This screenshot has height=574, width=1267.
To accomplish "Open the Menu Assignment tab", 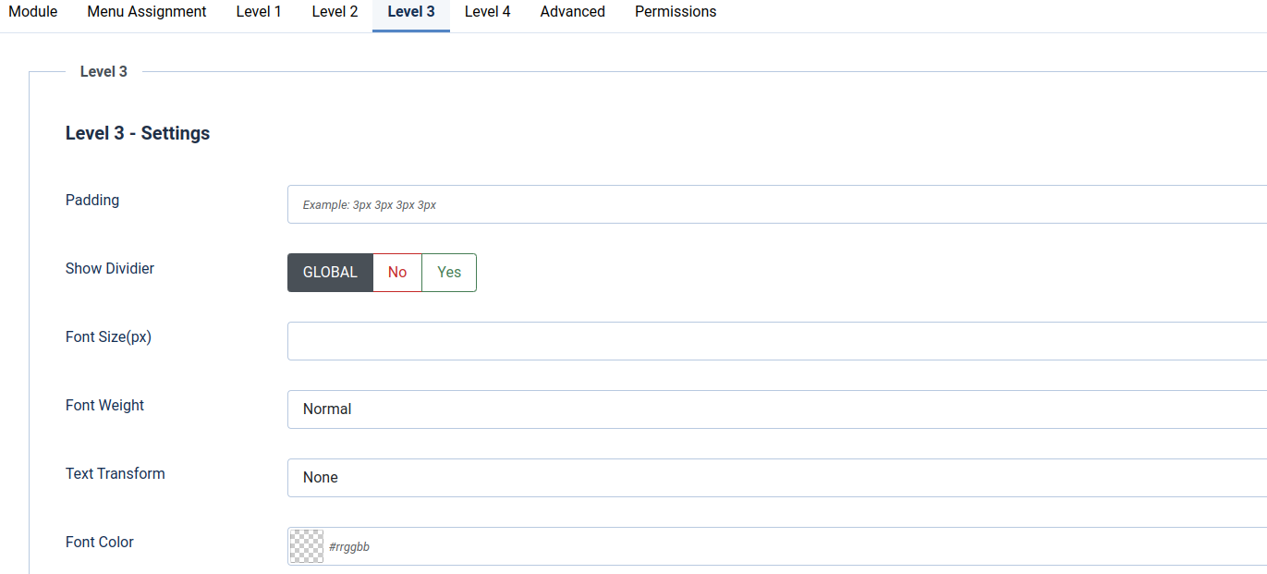I will click(147, 12).
